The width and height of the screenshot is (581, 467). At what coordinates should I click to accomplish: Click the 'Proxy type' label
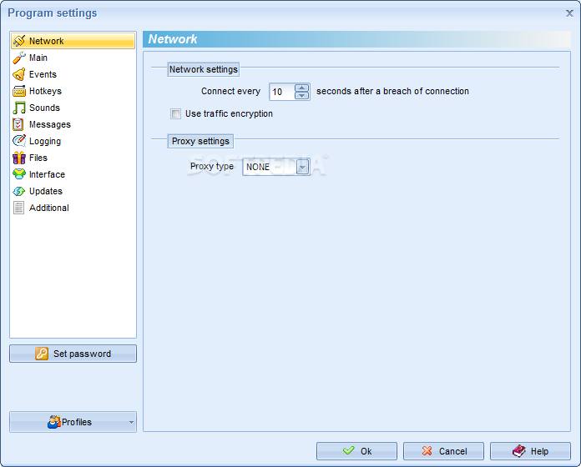click(x=212, y=166)
